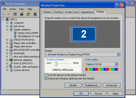Select the Floppy disk controllers icon
The image size is (136, 98).
tap(11, 43)
